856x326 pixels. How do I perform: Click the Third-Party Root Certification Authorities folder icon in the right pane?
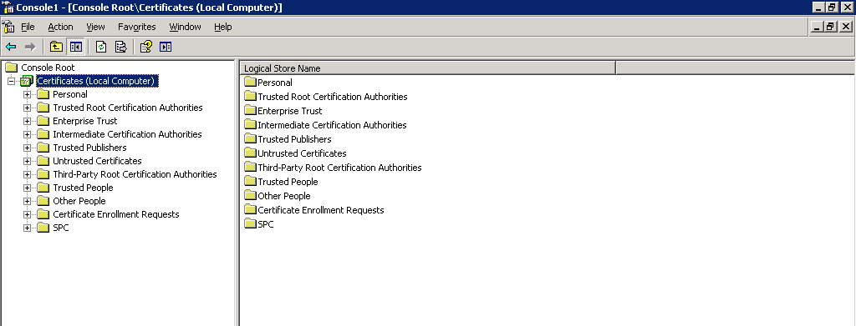[x=250, y=167]
